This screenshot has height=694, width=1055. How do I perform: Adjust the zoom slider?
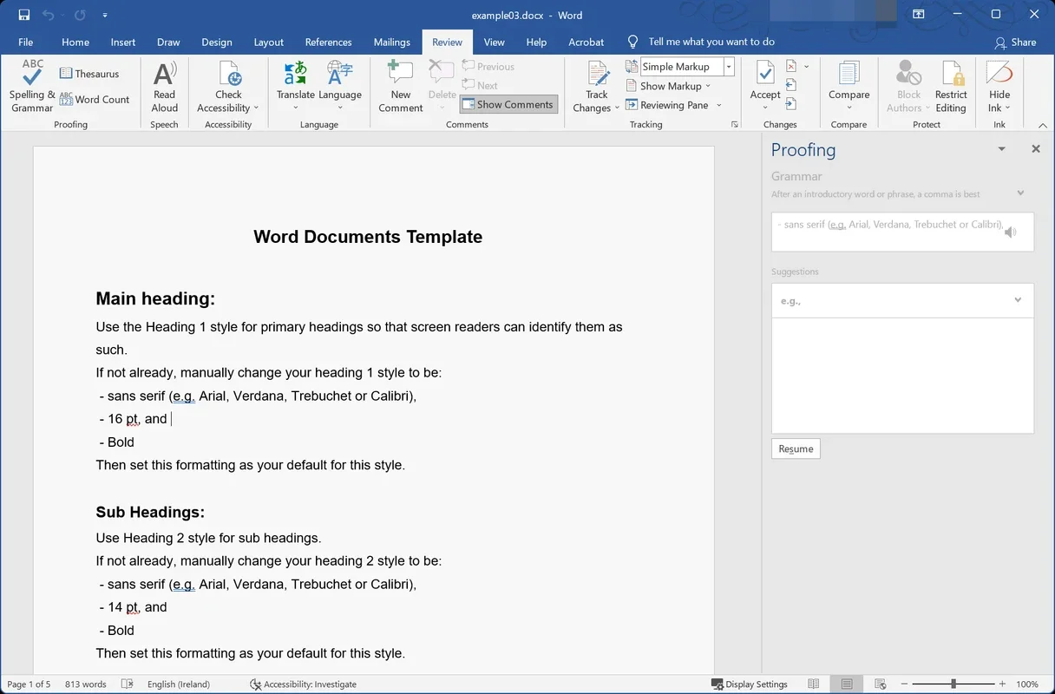coord(954,684)
